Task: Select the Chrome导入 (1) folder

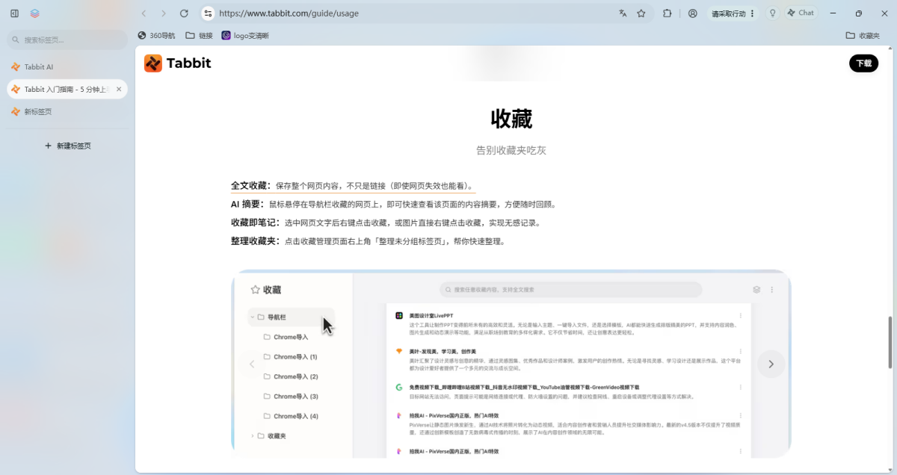Action: (x=290, y=357)
